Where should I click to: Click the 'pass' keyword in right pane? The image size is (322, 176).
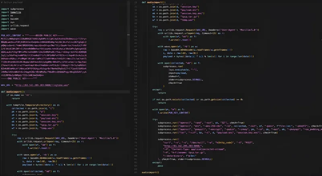pos(160,165)
